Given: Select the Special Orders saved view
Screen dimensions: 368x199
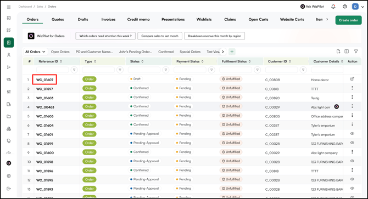Looking at the screenshot, I should pos(190,52).
